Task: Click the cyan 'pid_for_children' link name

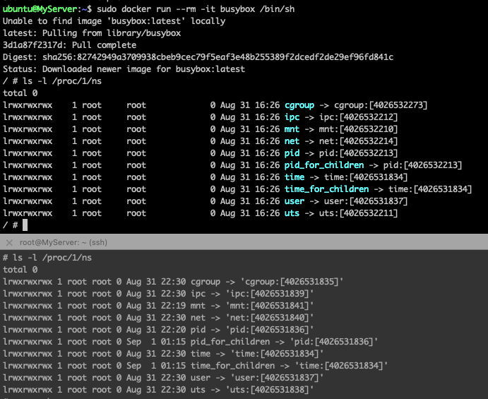Action: [x=324, y=165]
